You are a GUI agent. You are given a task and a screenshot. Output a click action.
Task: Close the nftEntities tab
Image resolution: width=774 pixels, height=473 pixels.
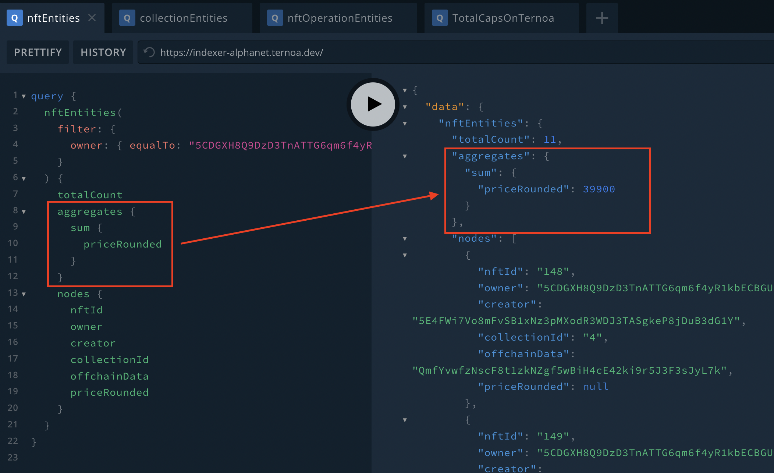click(92, 18)
